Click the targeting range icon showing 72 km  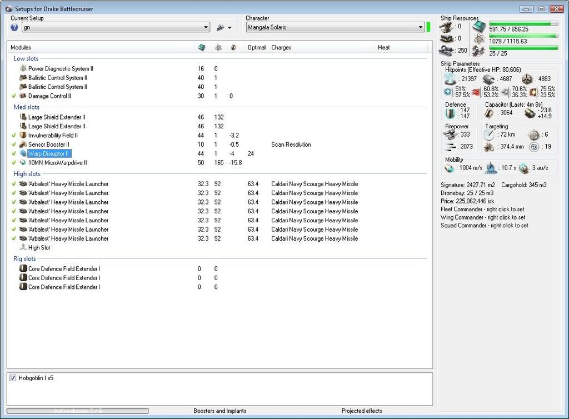point(489,135)
